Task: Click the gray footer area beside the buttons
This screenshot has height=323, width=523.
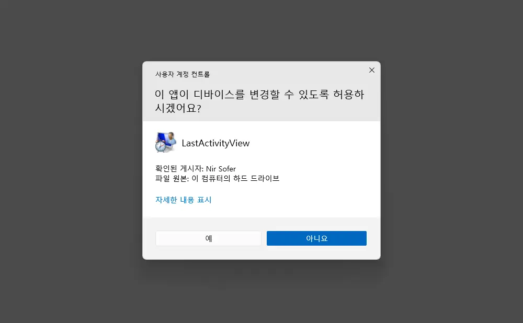Action: [x=373, y=238]
